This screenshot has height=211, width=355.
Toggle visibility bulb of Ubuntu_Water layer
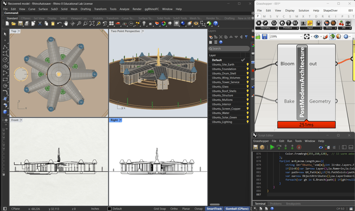click(247, 113)
